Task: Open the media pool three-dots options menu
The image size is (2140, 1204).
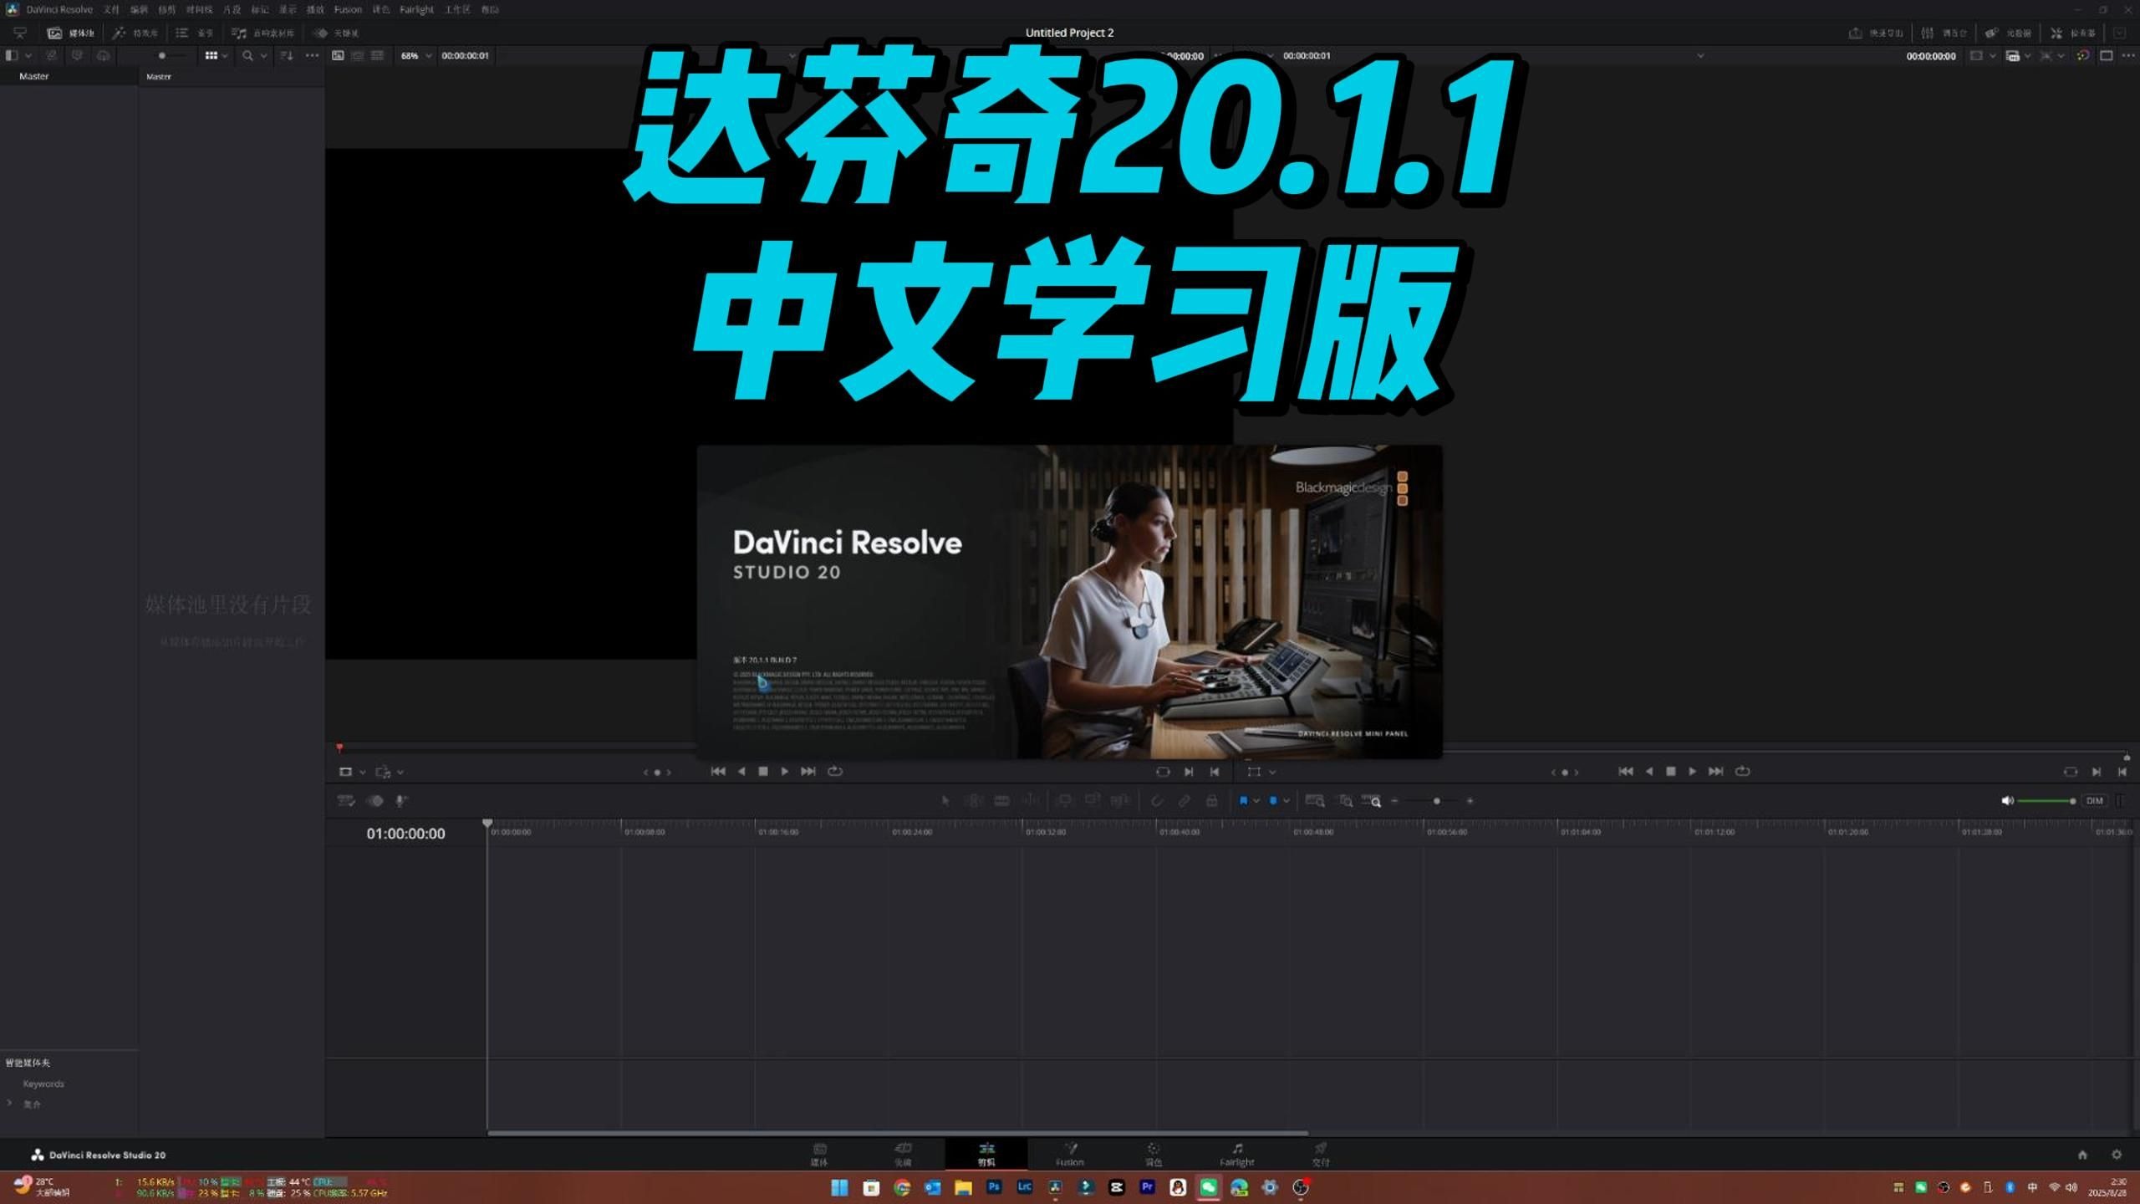Action: 312,55
